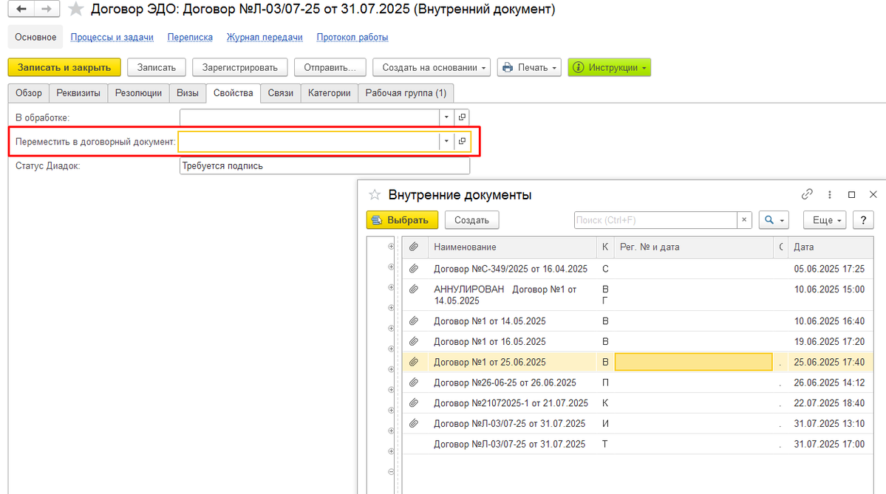Copy link to the Внутренние документы window
The image size is (886, 494).
point(807,194)
